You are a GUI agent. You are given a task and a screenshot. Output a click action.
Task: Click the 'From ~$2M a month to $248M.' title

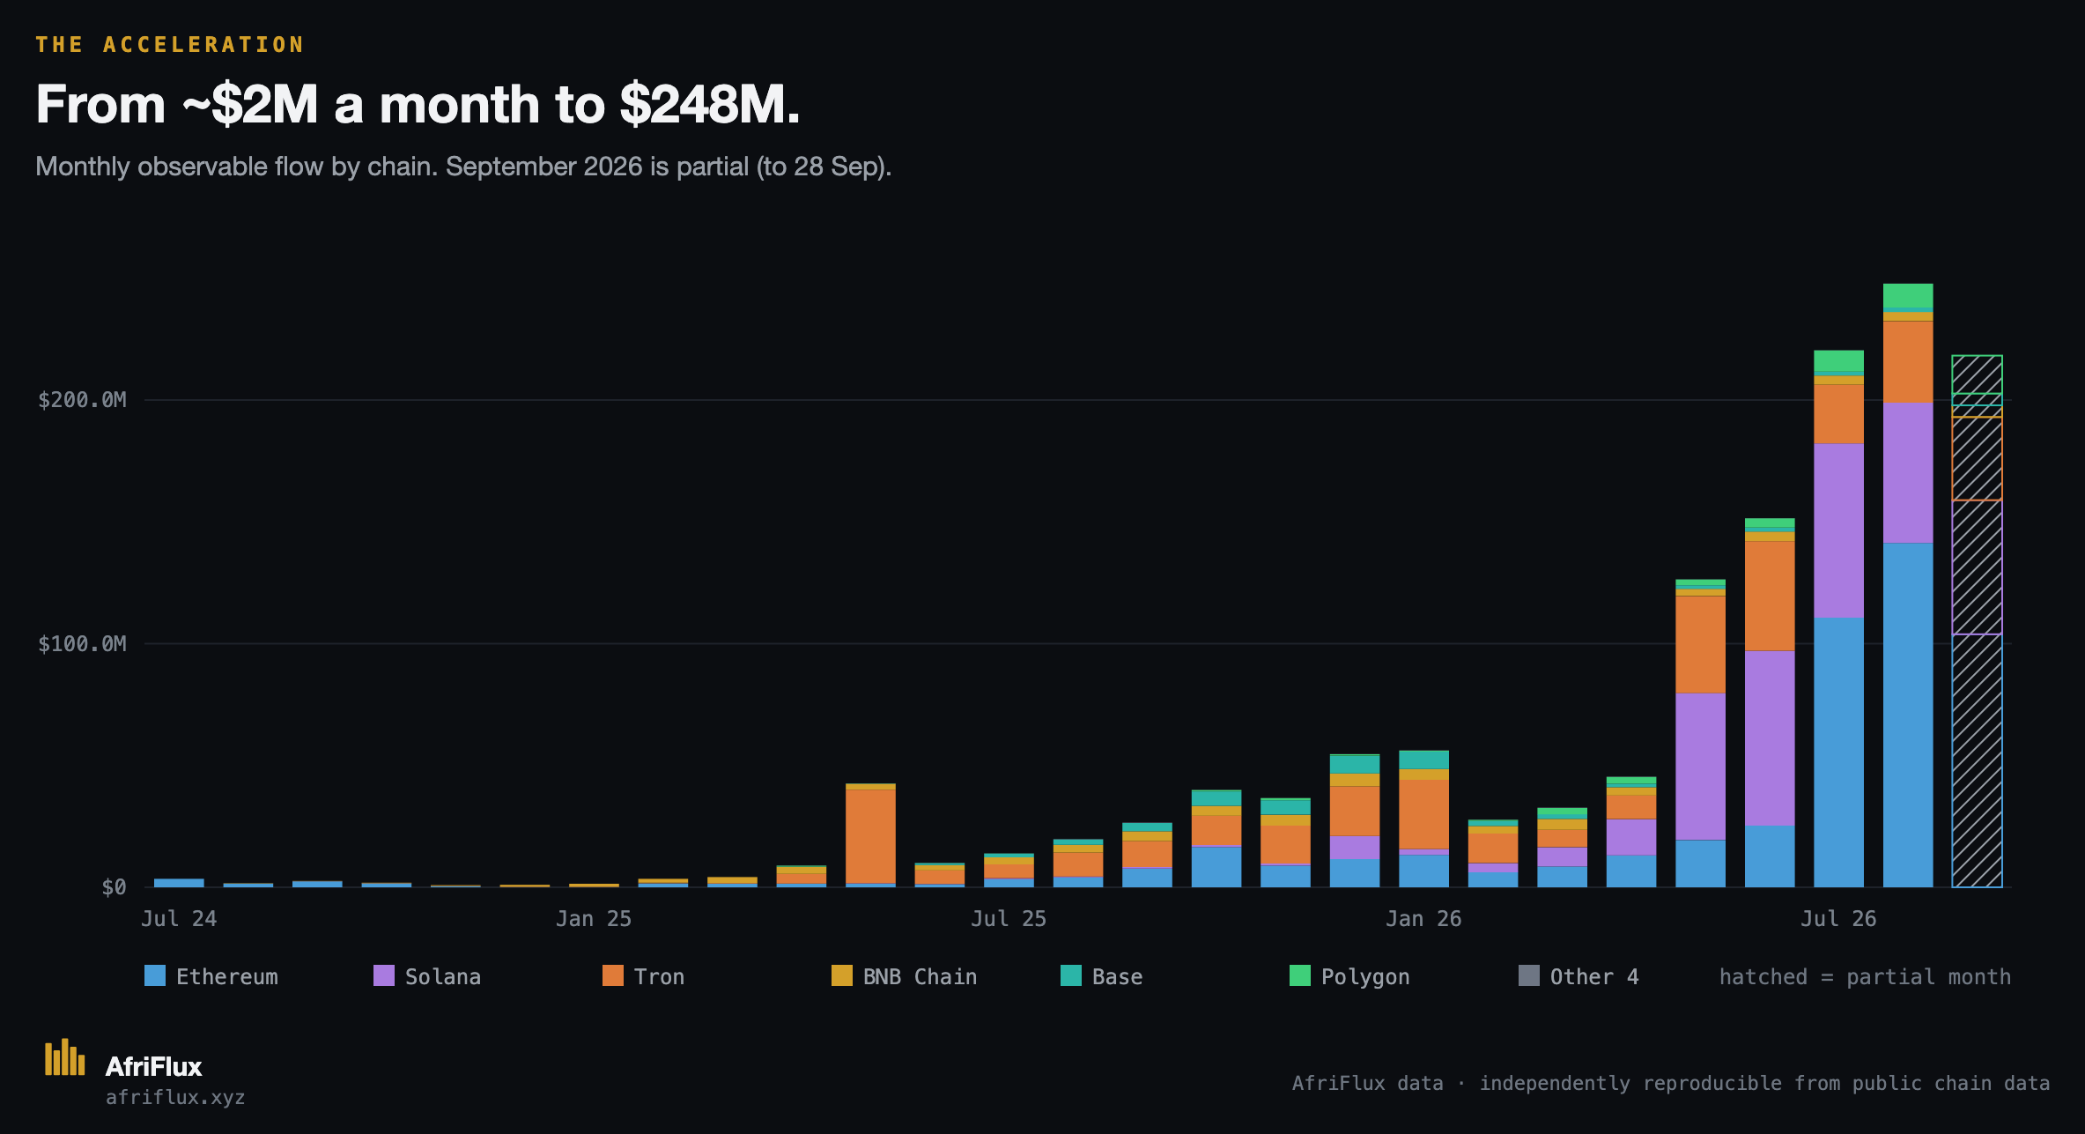point(418,104)
